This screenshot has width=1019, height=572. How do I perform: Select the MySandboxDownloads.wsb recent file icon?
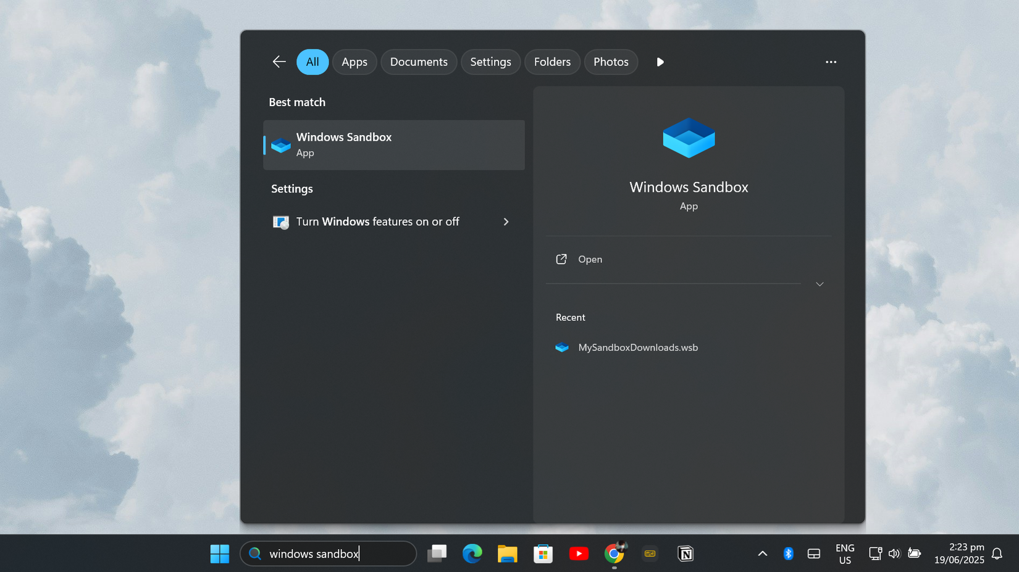pyautogui.click(x=562, y=347)
